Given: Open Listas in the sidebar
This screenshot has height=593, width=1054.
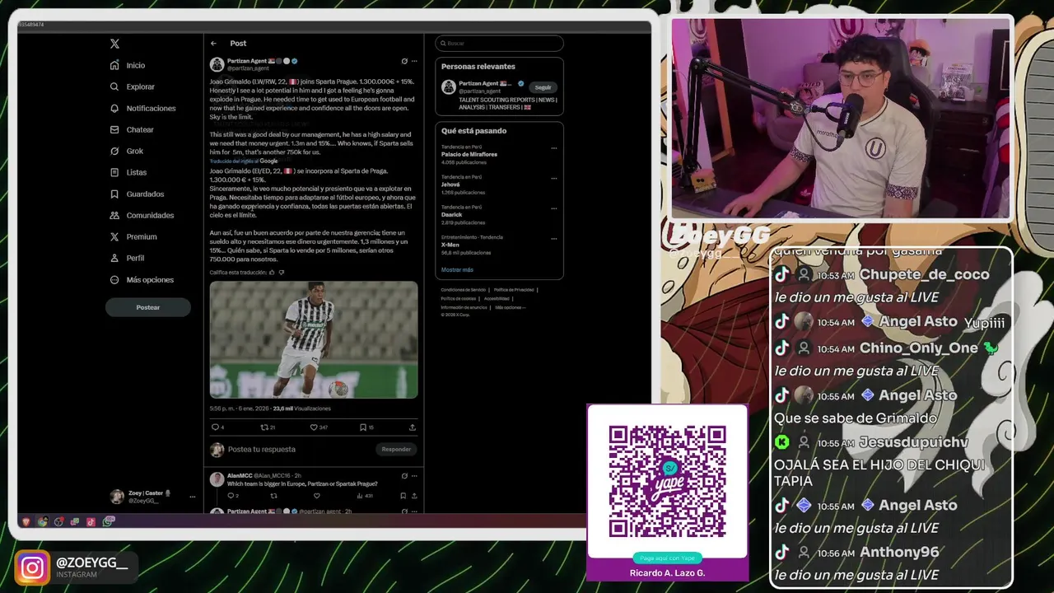Looking at the screenshot, I should [x=128, y=172].
